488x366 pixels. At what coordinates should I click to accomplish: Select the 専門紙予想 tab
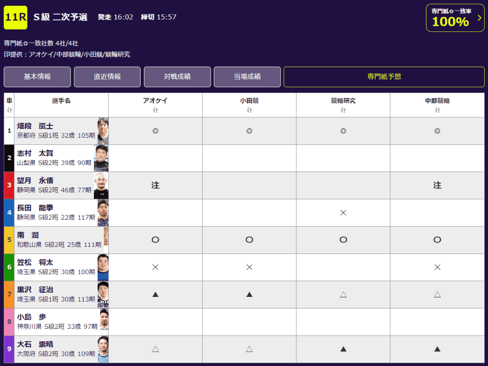click(384, 77)
